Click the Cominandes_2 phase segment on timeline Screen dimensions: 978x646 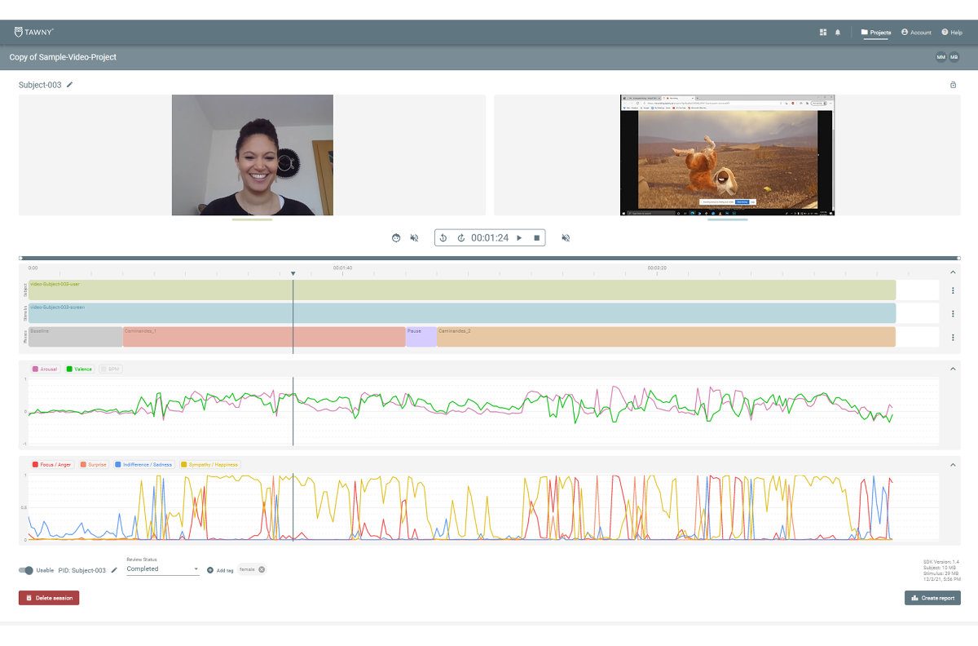click(x=665, y=337)
